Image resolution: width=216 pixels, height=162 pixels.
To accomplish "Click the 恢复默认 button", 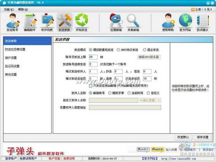I will point(183,137).
